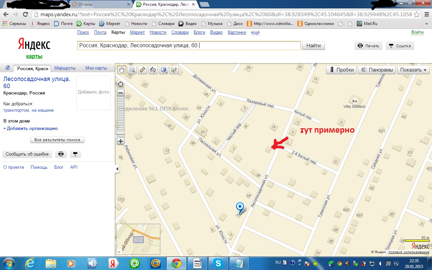Bookmark the page with star icon
Image resolution: width=432 pixels, height=270 pixels.
pyautogui.click(x=416, y=15)
